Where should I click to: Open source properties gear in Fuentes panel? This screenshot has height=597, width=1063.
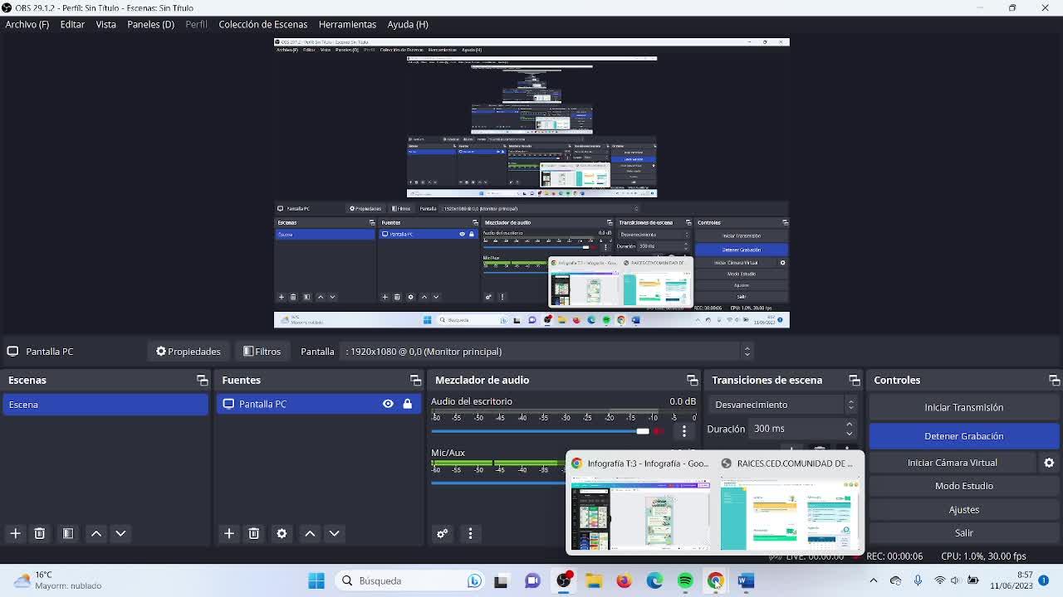pyautogui.click(x=282, y=533)
